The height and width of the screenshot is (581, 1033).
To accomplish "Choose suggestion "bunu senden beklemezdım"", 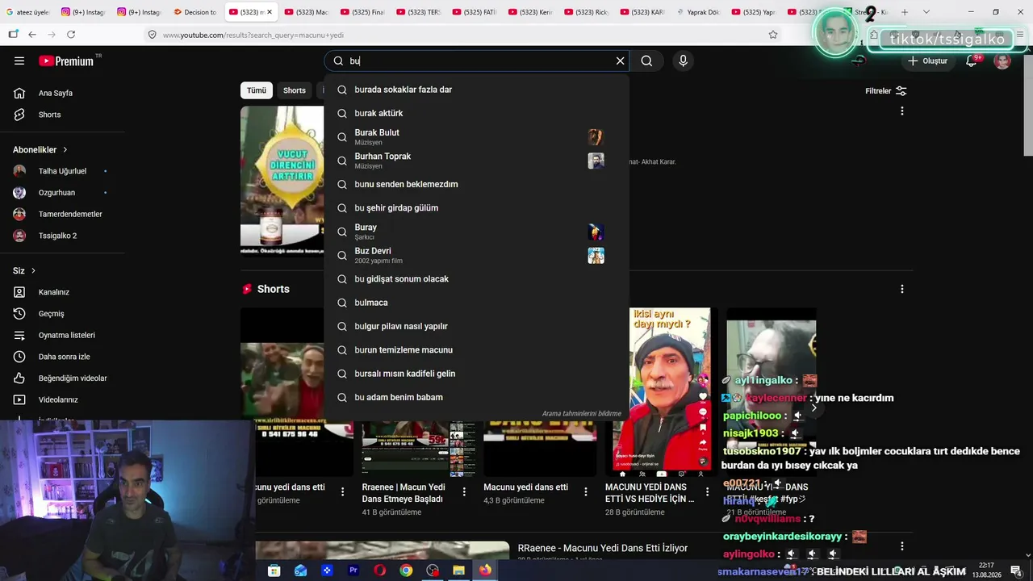I will click(476, 184).
